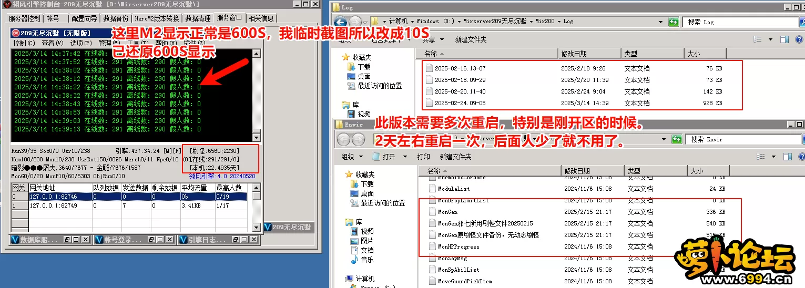This screenshot has width=805, height=288.
Task: Open the HeroM2版本转换 tab
Action: point(157,18)
